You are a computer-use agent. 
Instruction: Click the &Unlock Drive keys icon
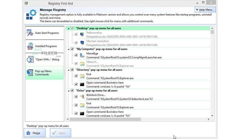point(82,97)
